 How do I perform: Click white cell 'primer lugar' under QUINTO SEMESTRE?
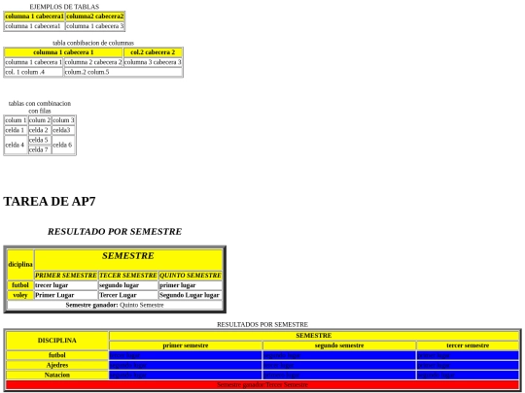click(x=191, y=285)
